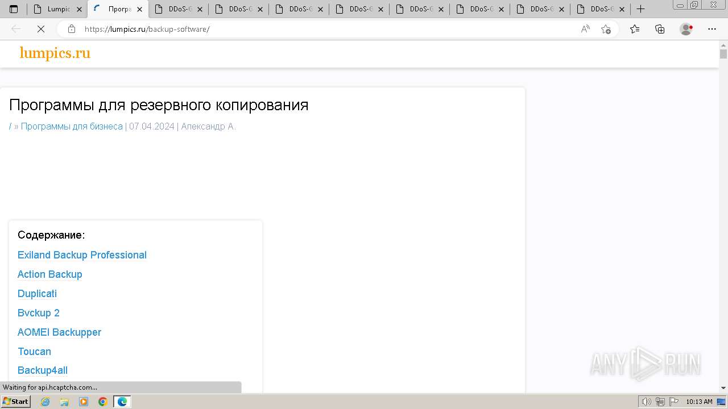The image size is (728, 409).
Task: Open Settings and more ellipsis menu
Action: click(x=712, y=29)
